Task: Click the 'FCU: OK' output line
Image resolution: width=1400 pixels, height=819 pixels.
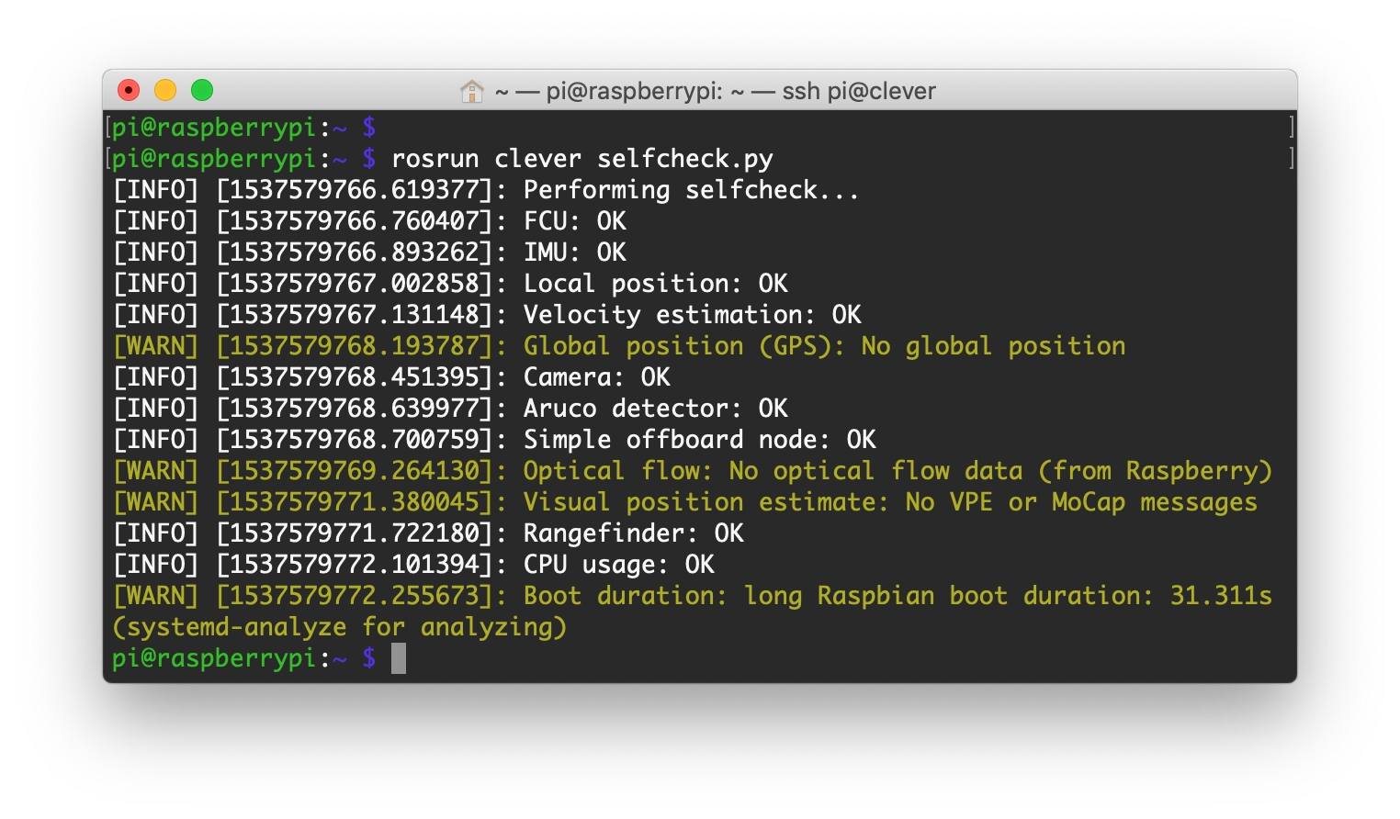Action: pos(574,221)
